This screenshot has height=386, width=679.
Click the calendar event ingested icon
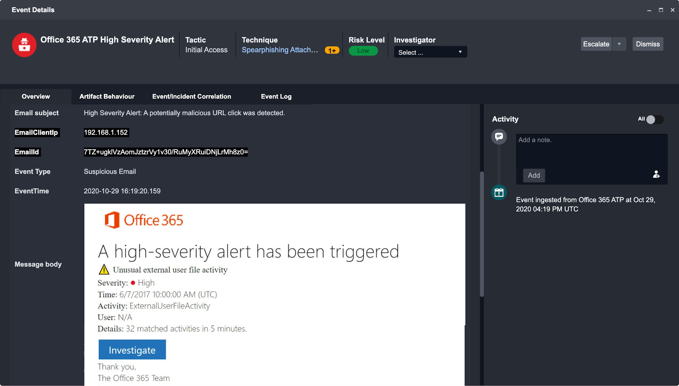[499, 192]
